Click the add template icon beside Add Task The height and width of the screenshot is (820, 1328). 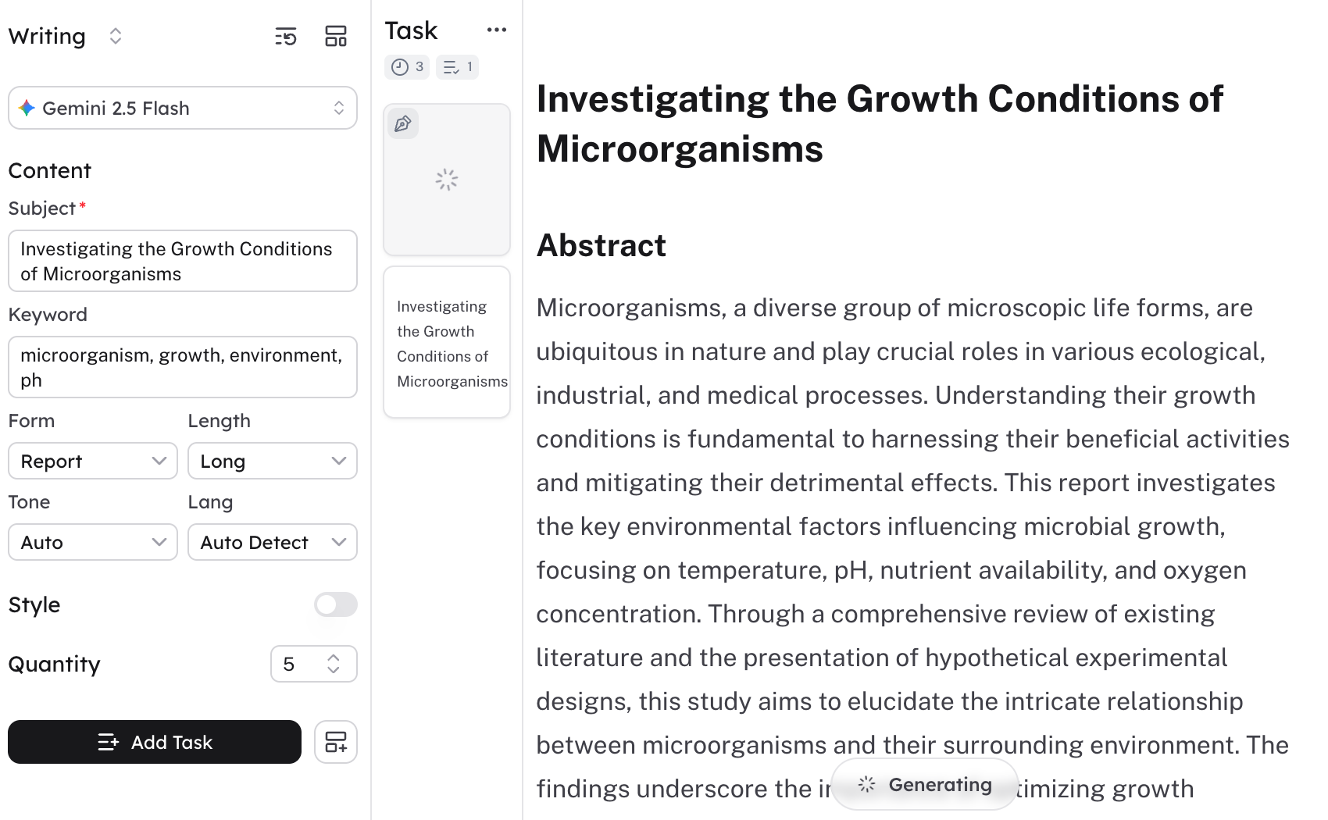tap(336, 742)
